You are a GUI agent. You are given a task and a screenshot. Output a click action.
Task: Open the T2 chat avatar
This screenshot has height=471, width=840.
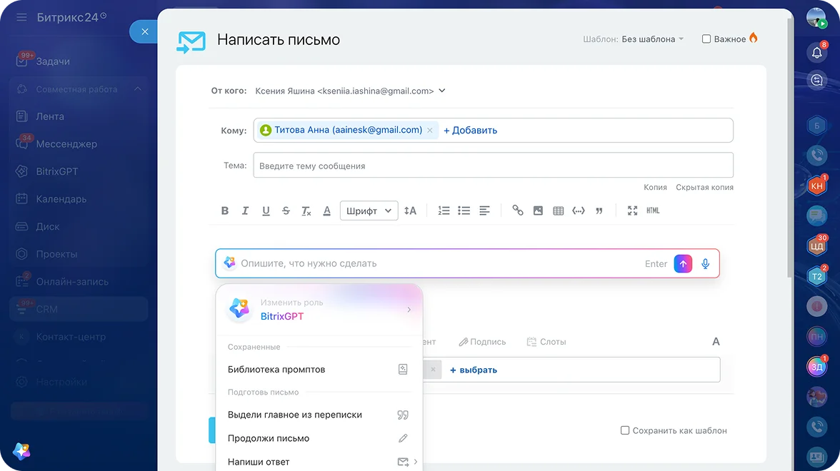816,276
